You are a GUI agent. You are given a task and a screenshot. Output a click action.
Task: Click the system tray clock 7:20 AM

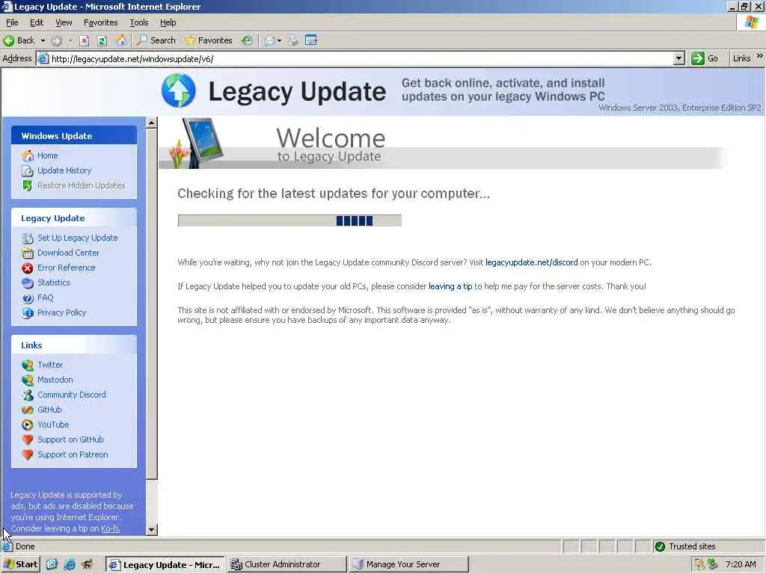(741, 565)
